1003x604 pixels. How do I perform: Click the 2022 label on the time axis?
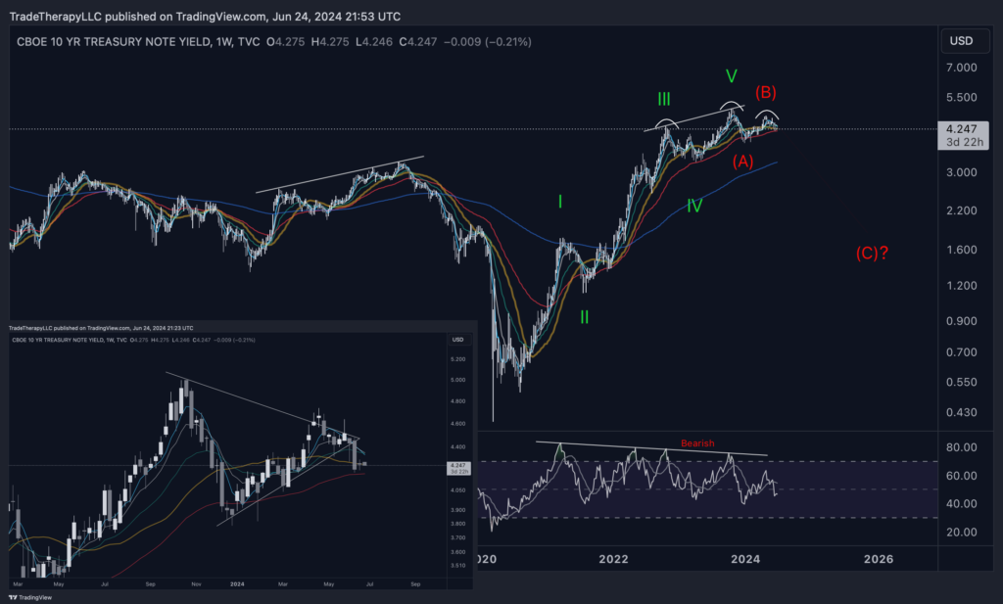pos(614,559)
